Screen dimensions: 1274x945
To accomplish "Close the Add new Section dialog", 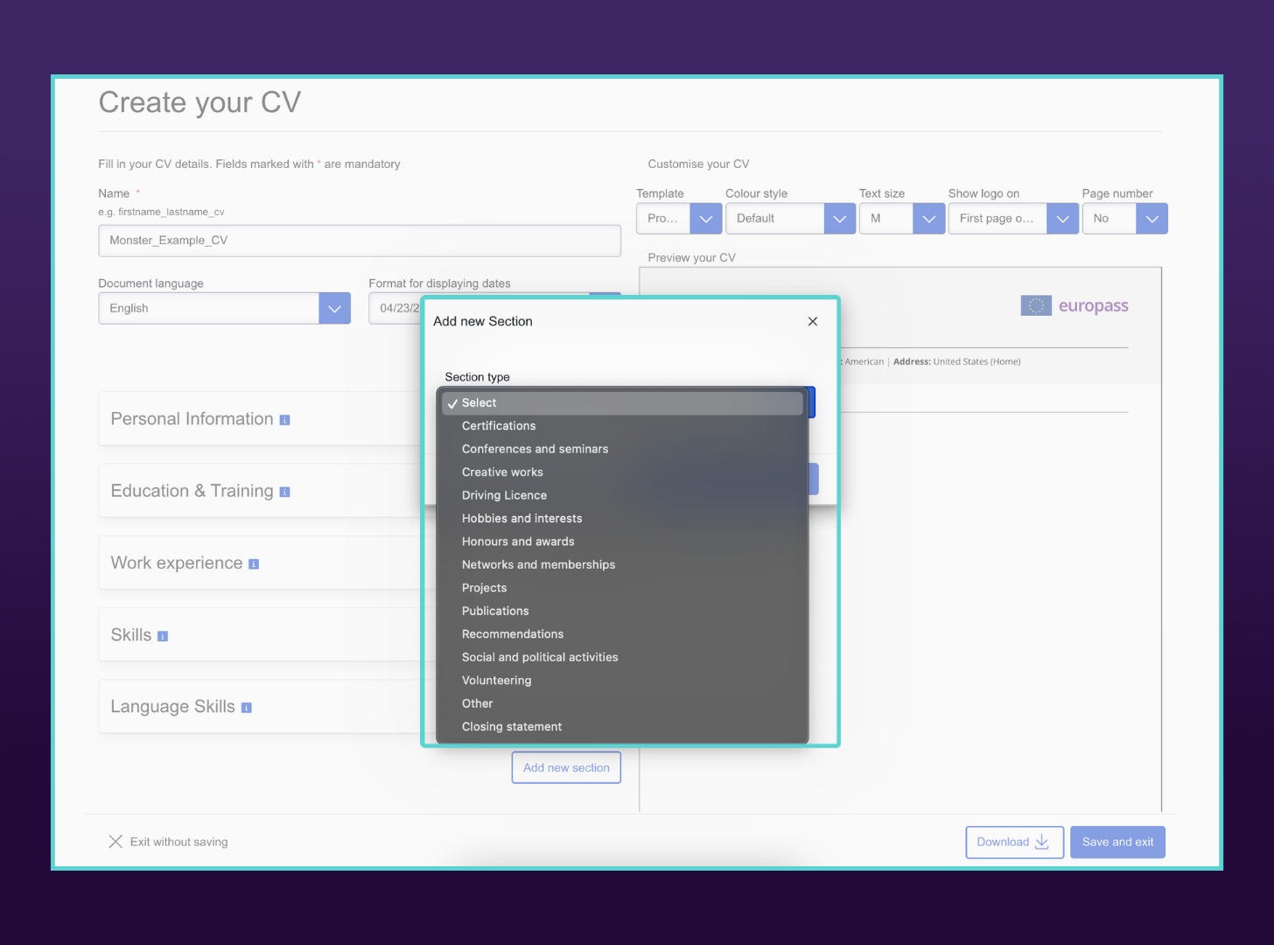I will click(x=813, y=321).
